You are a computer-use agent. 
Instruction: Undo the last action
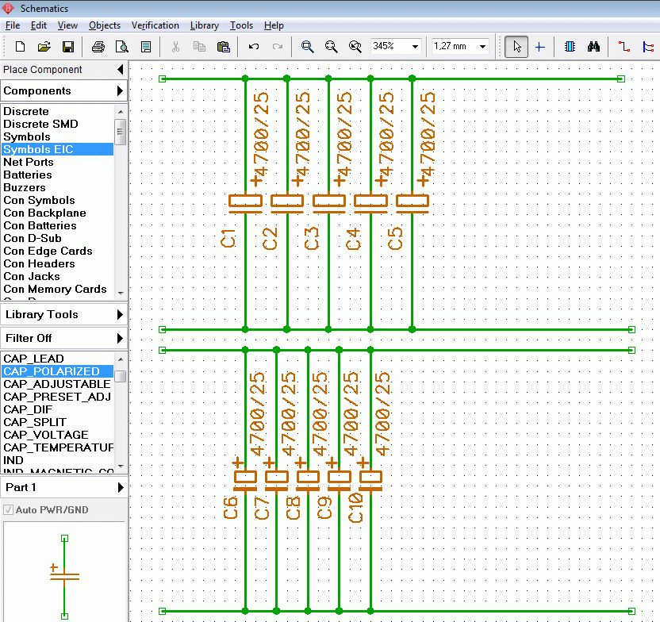254,47
